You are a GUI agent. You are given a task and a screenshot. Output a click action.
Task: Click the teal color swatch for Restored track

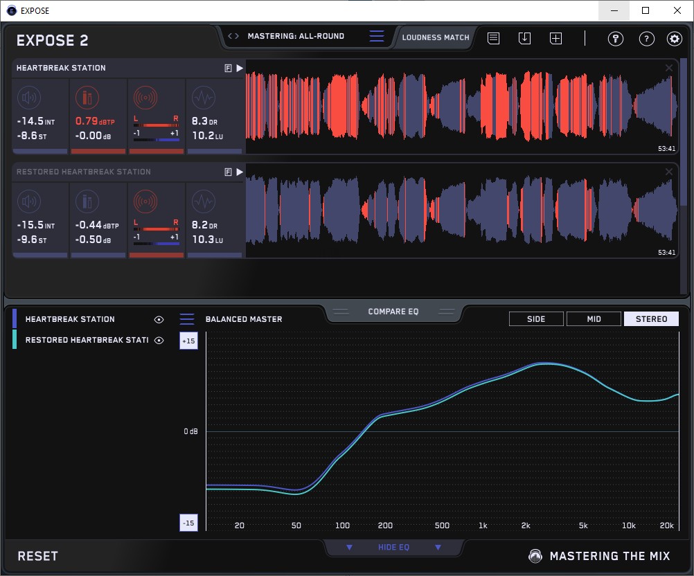click(x=15, y=339)
